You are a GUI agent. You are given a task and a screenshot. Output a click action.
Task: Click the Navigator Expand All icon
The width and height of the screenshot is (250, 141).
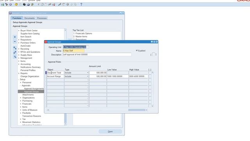(15, 52)
